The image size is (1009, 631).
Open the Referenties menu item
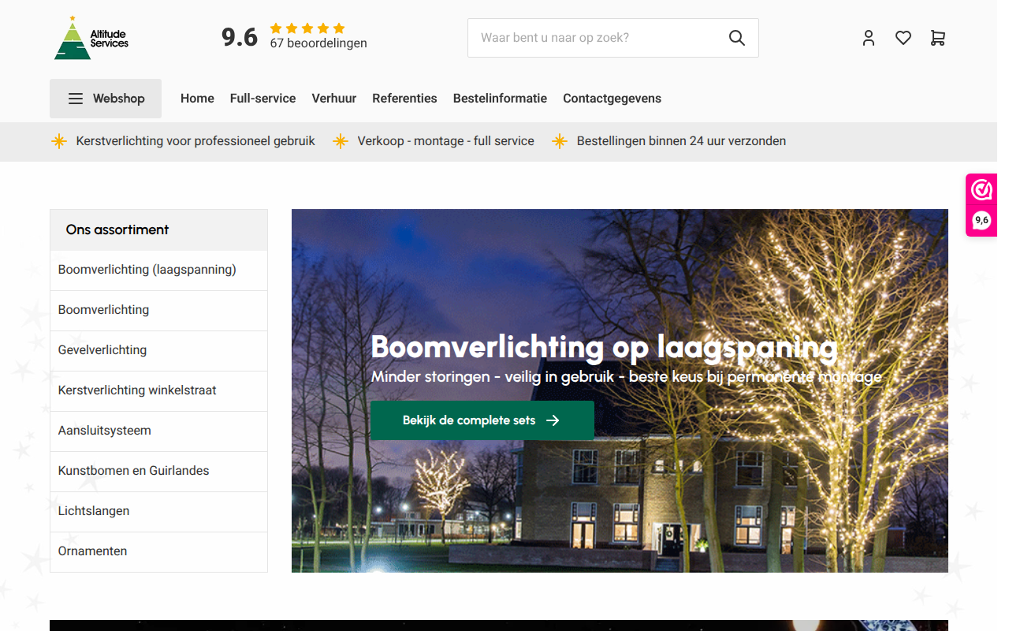point(404,99)
